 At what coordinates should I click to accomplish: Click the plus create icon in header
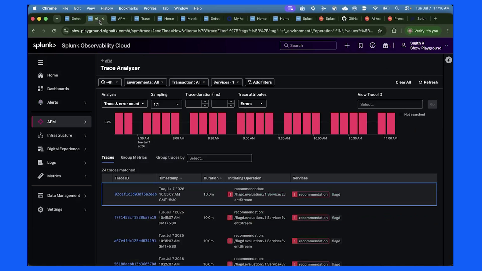(x=347, y=45)
